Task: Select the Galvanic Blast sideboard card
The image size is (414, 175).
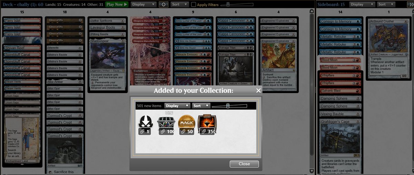Action: pos(340,91)
